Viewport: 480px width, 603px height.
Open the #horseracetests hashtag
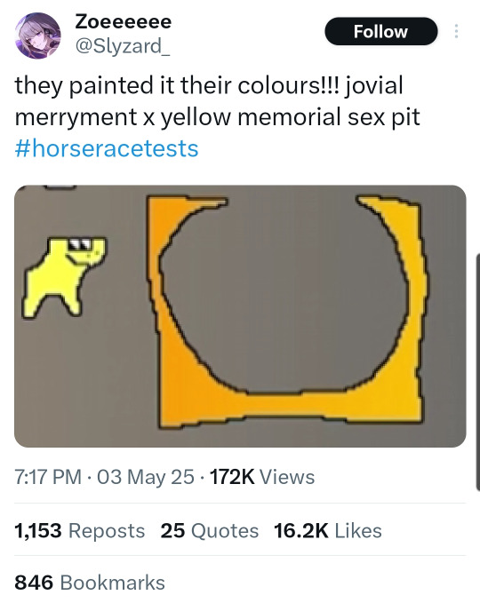click(107, 148)
